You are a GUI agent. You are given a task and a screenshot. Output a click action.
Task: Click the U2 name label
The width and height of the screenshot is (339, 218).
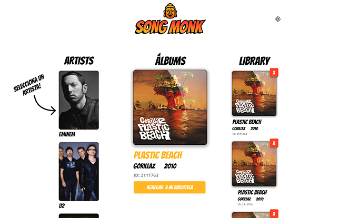(x=62, y=206)
